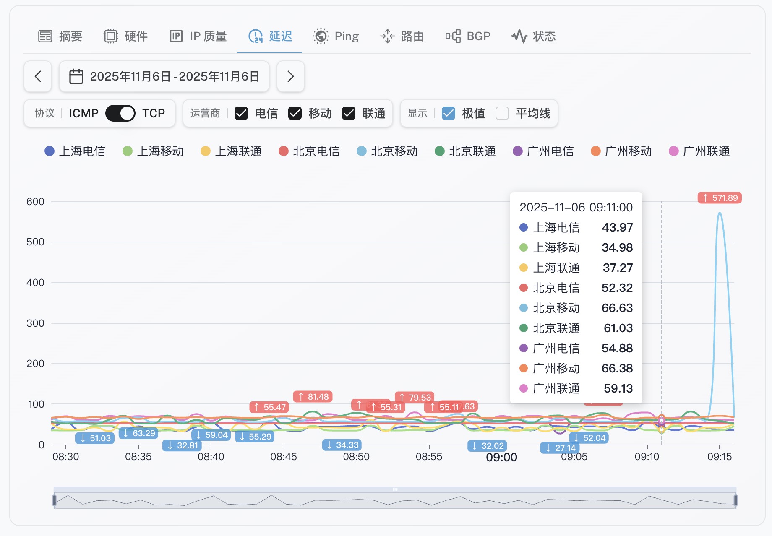
Task: Toggle the ICMP/TCP protocol switch
Action: [x=120, y=113]
